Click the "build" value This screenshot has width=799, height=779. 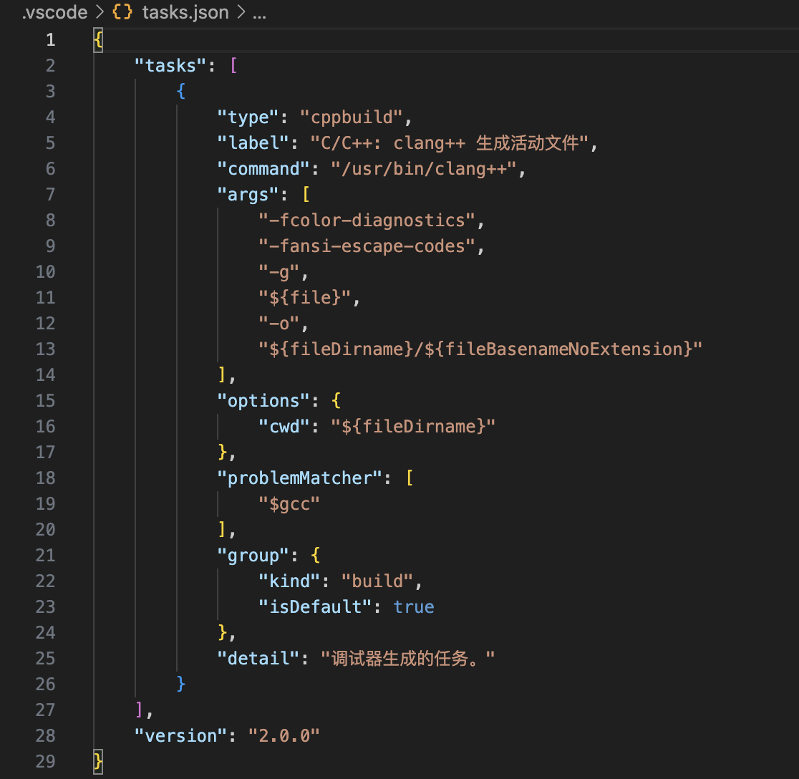[x=377, y=581]
